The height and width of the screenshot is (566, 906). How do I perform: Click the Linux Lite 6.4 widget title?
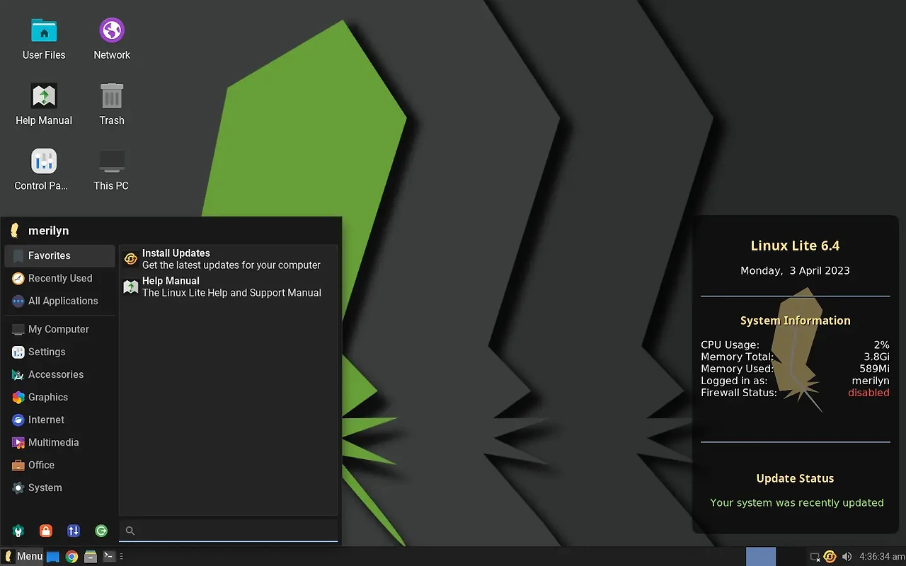[x=795, y=246]
